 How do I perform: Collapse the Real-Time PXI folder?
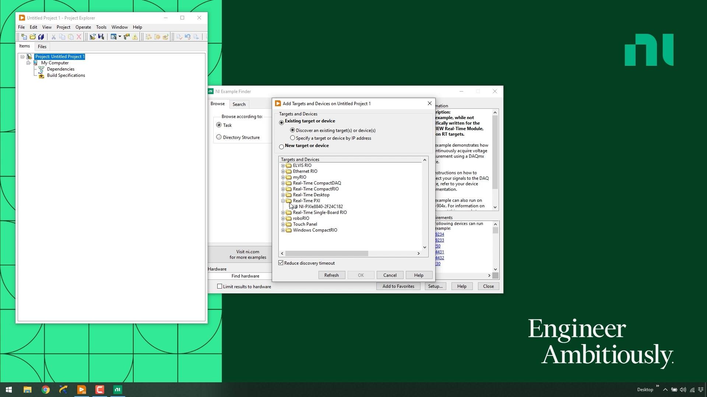[283, 201]
